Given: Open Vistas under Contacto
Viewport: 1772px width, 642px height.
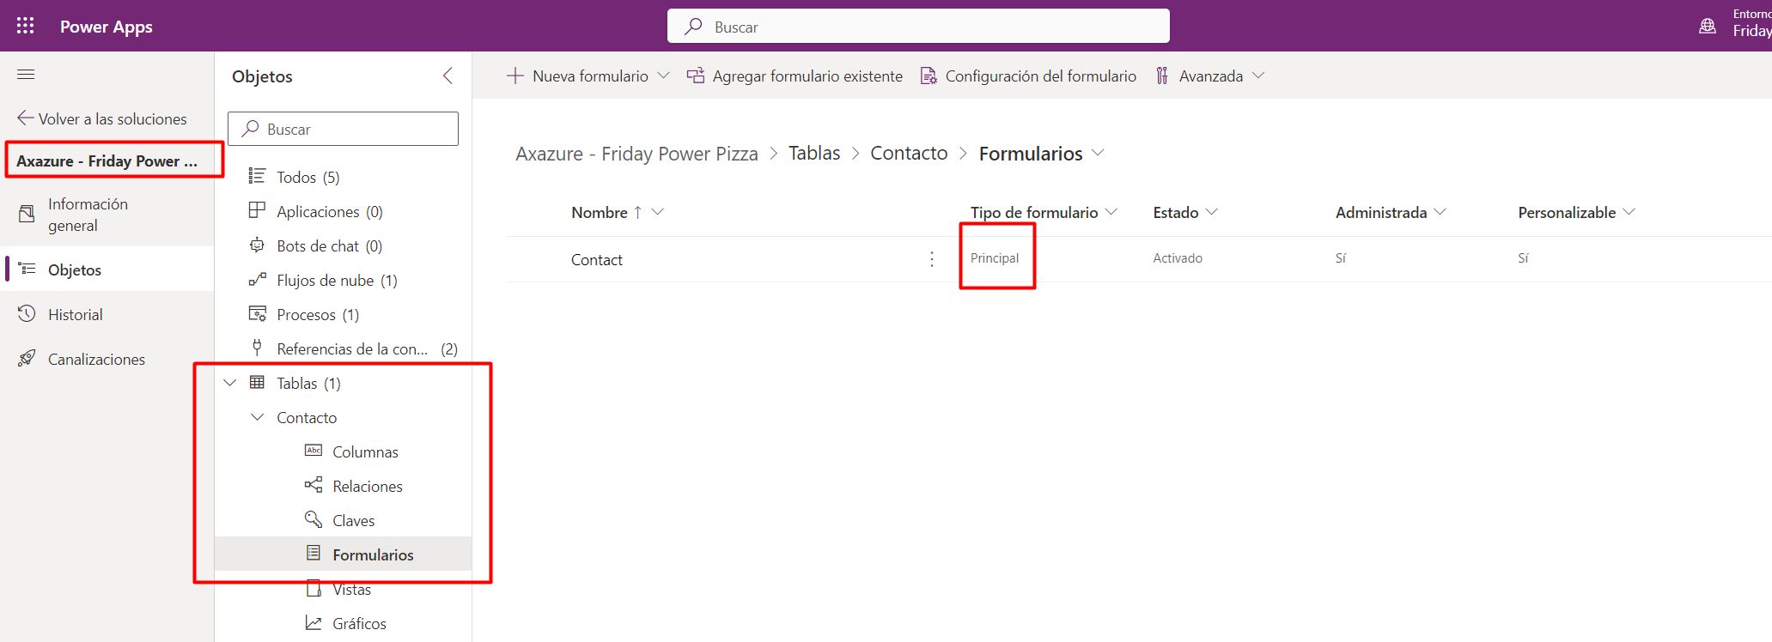Looking at the screenshot, I should (x=351, y=590).
